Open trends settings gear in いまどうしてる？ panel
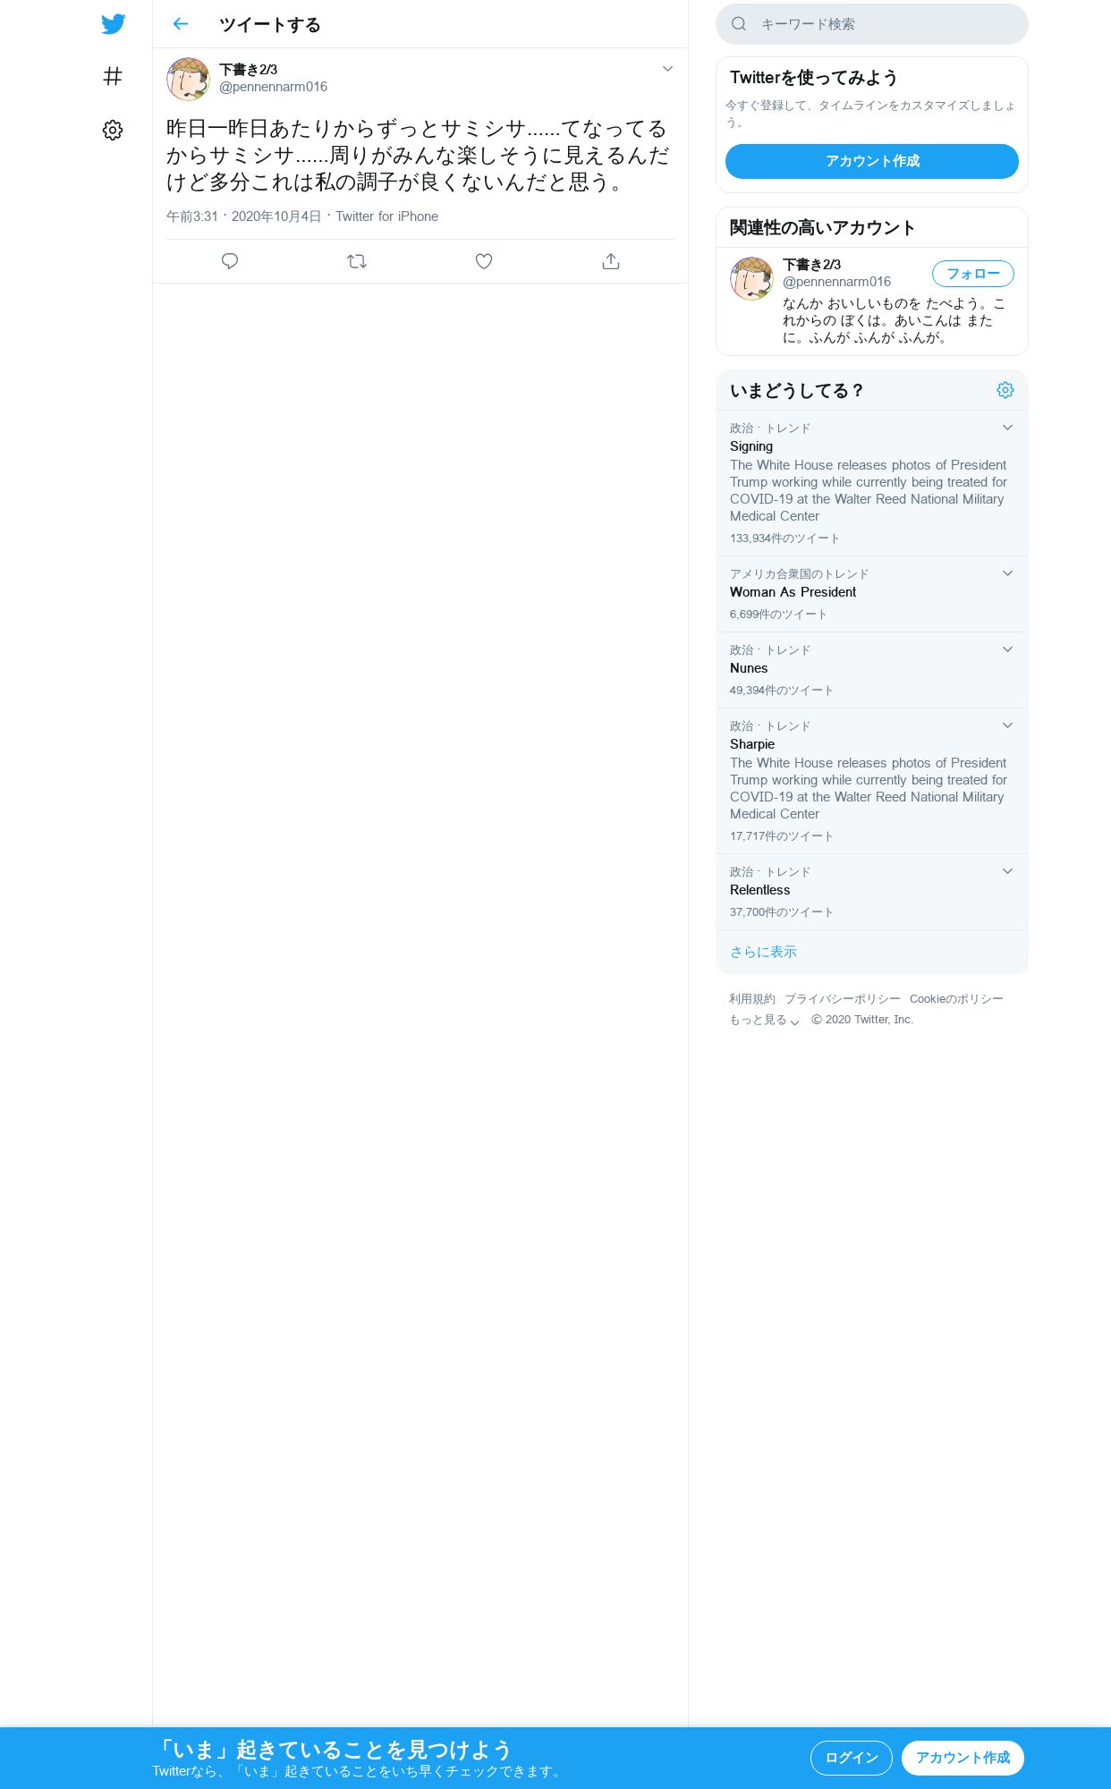Screen dimensions: 1111x1789 pyautogui.click(x=1005, y=390)
